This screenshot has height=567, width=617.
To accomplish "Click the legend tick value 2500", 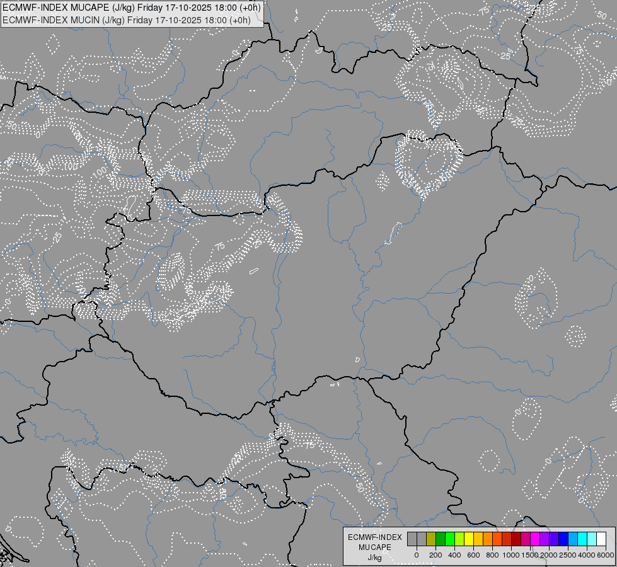I will tap(568, 555).
